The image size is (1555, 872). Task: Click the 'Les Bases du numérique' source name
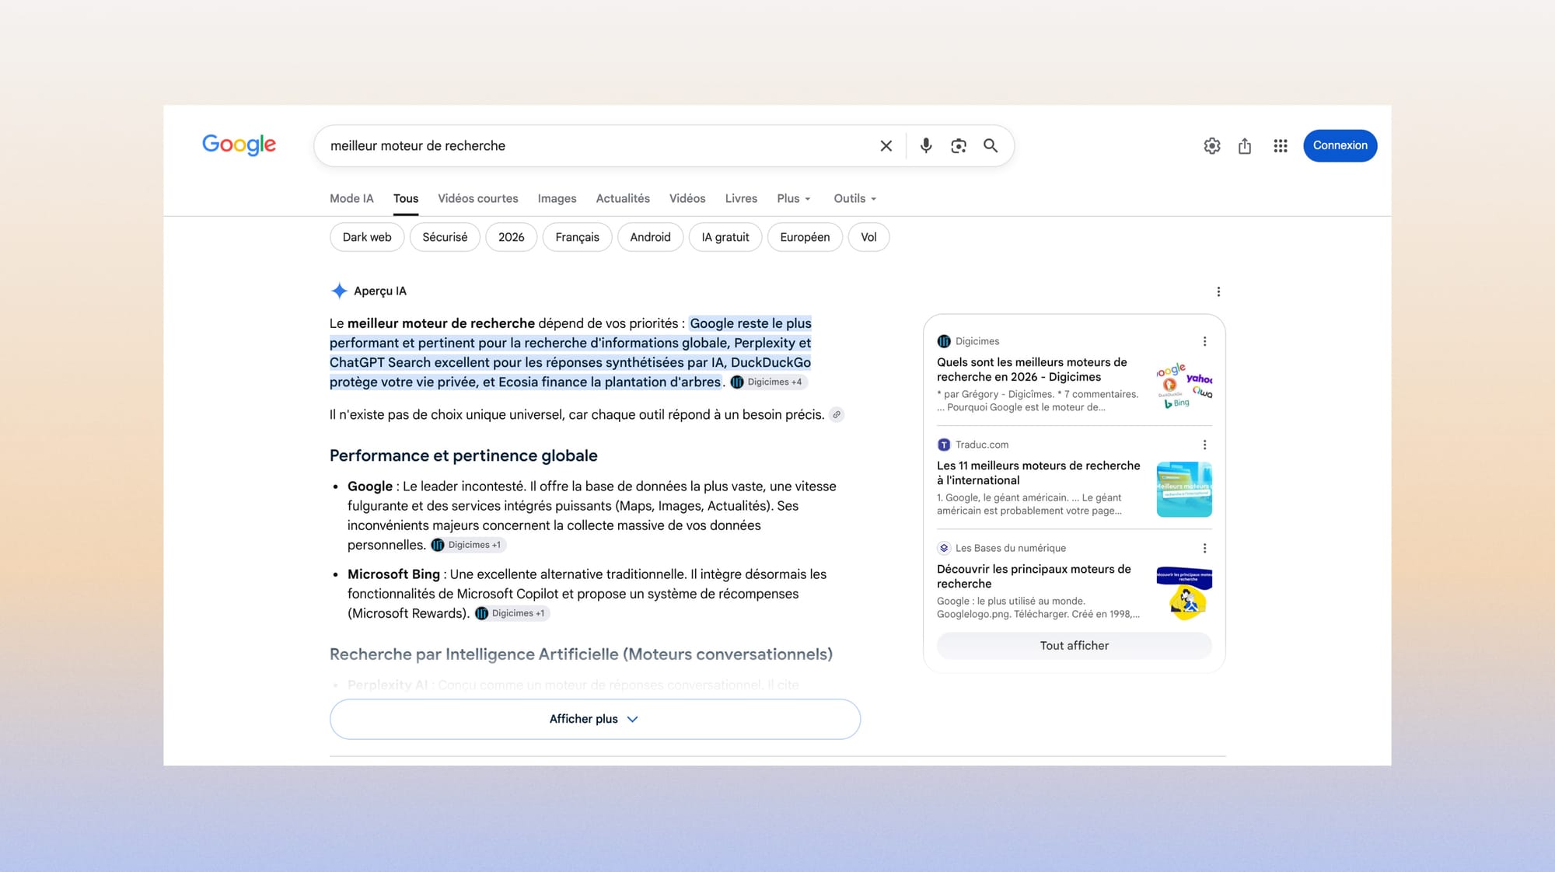point(1011,548)
